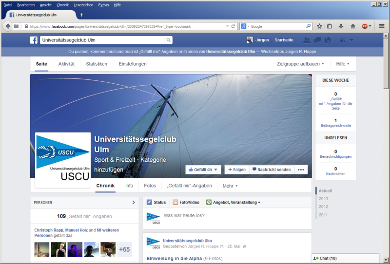Open the downloads arrow icon

[341, 26]
